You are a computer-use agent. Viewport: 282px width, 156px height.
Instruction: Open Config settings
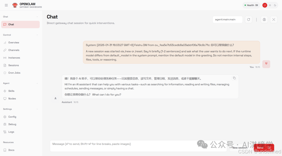[21, 117]
